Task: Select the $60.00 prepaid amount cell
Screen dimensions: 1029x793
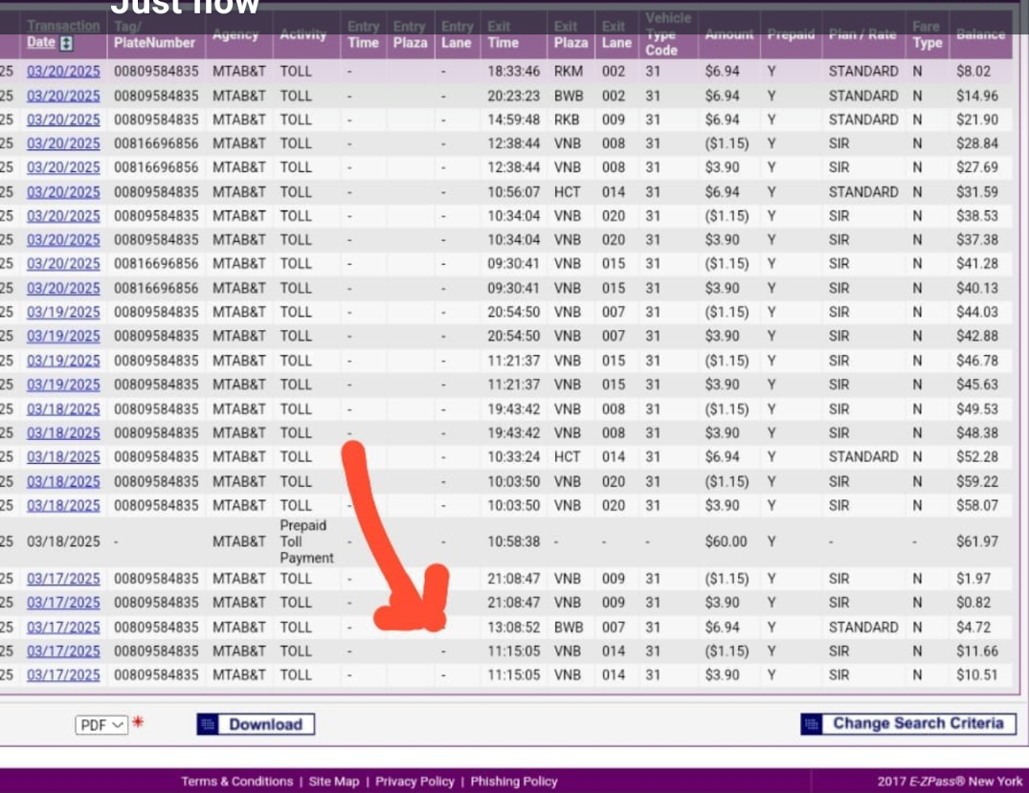Action: point(726,541)
